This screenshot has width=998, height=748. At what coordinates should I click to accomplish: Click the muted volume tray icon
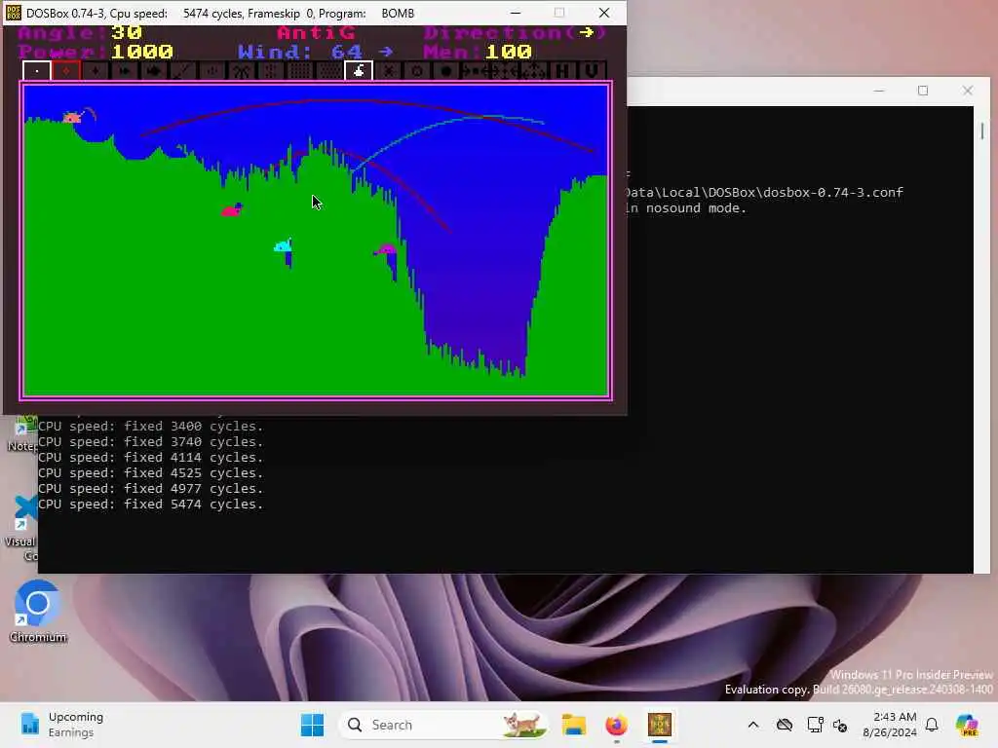[x=840, y=725]
